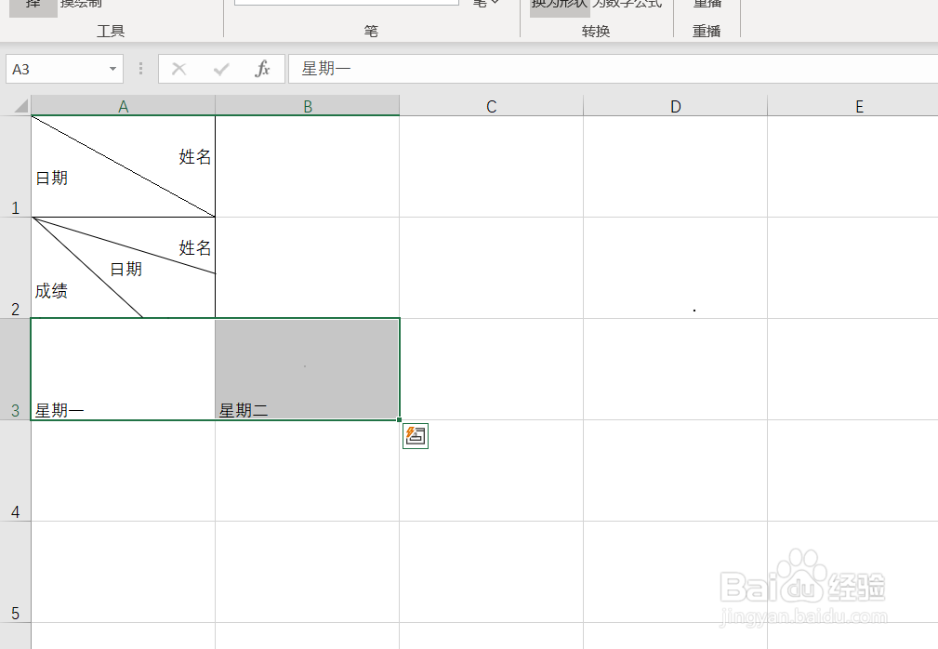Click the Quick Analysis icon below the selection
The image size is (938, 649).
coord(416,435)
